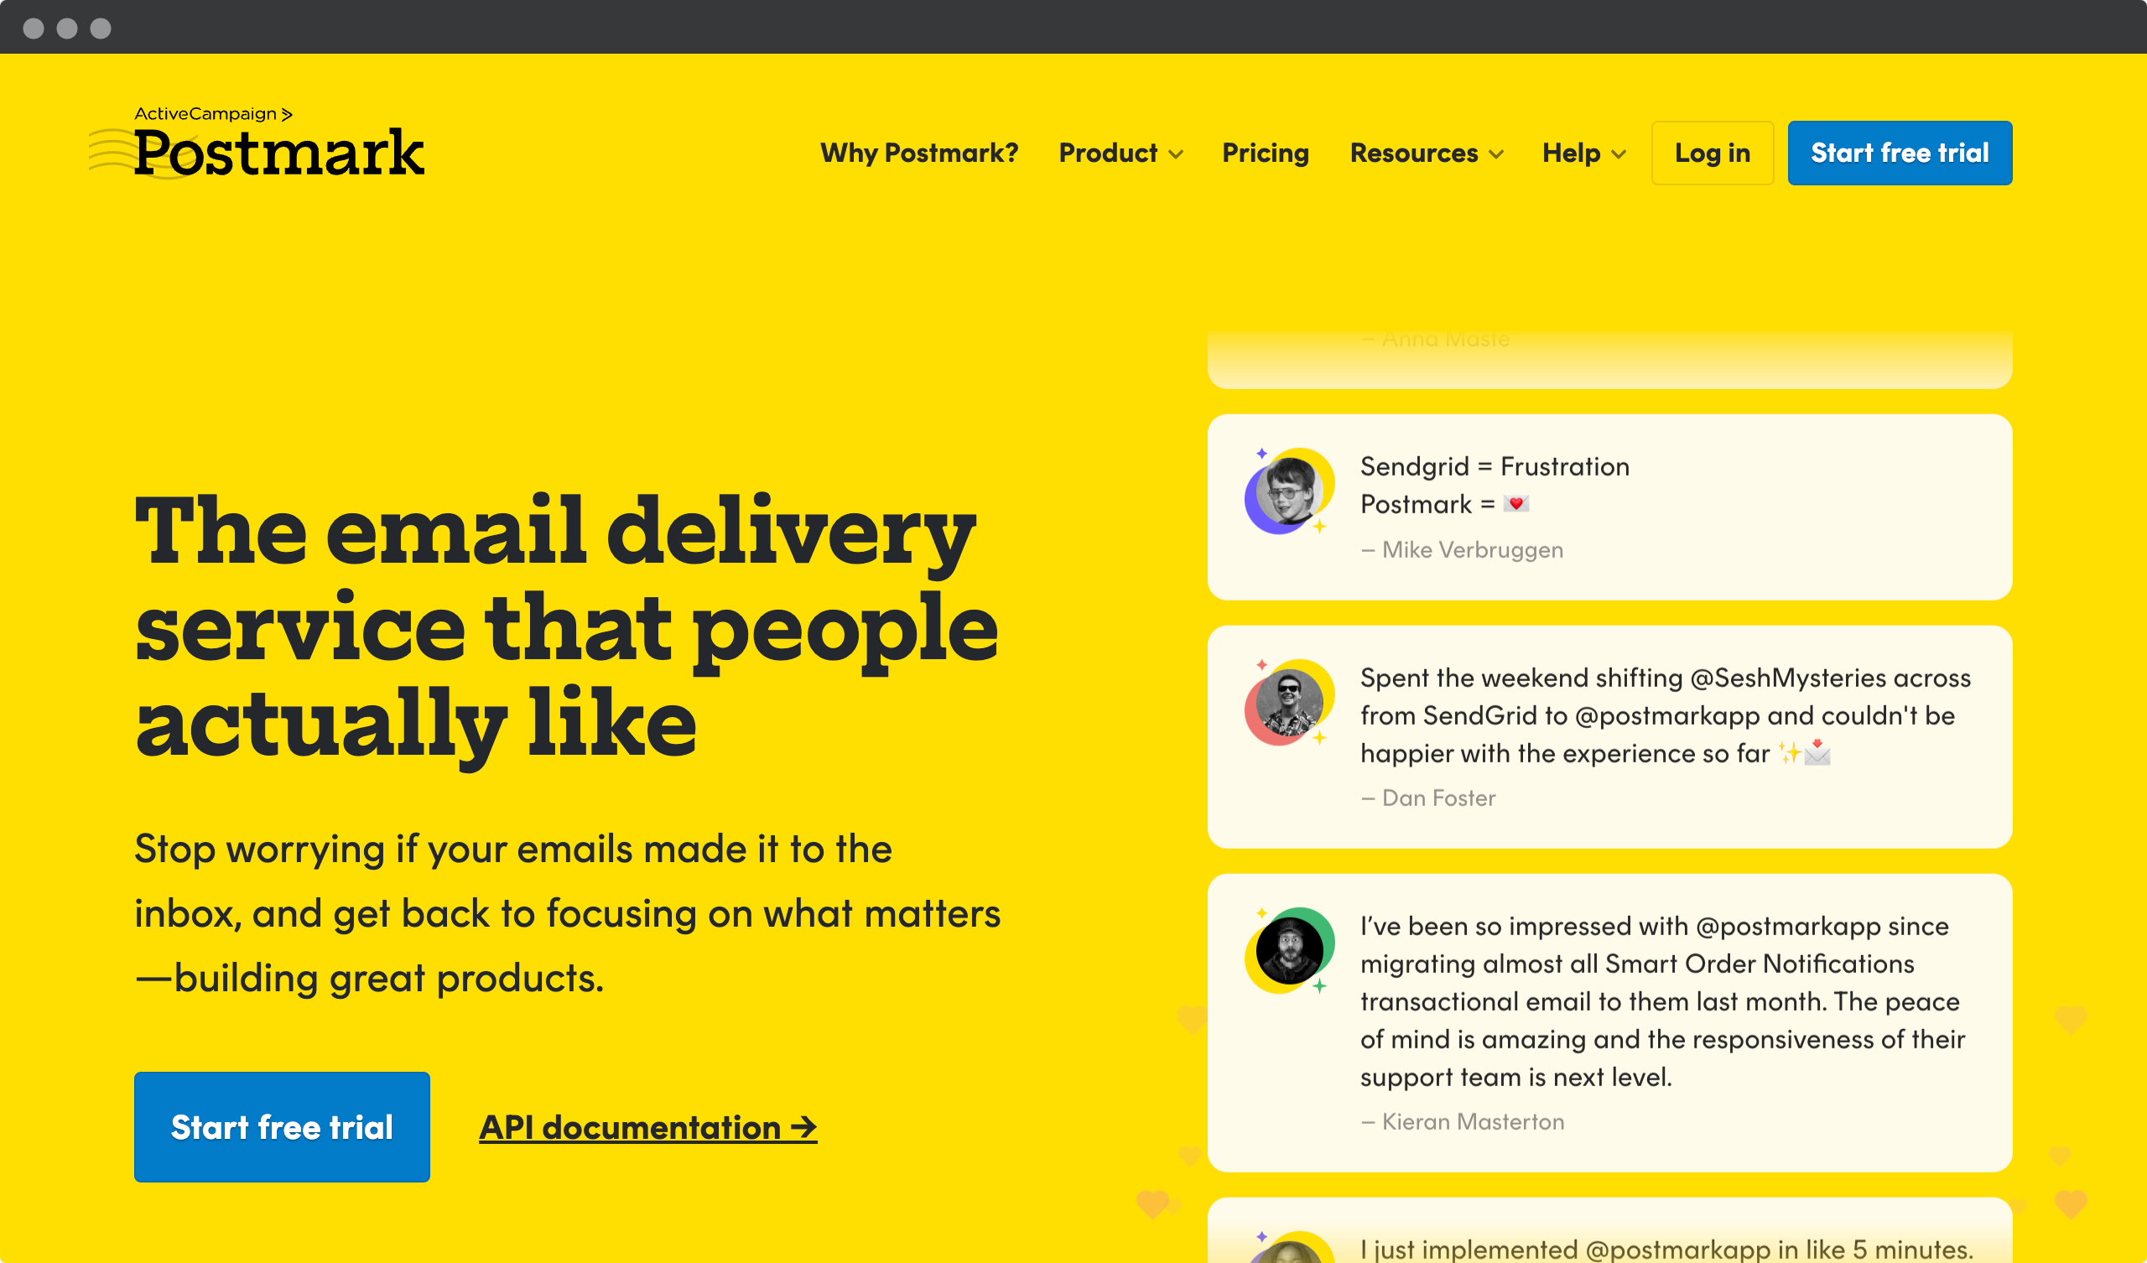This screenshot has width=2147, height=1263.
Task: Expand the Product dropdown menu
Action: point(1120,150)
